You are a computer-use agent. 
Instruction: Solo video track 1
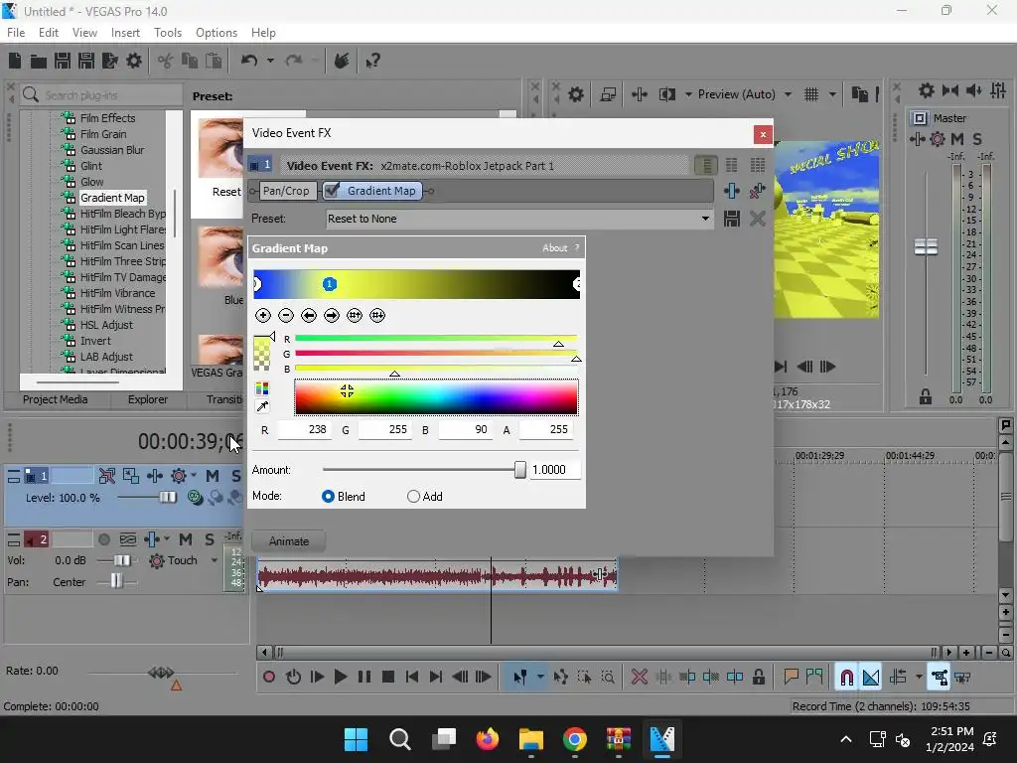(235, 476)
